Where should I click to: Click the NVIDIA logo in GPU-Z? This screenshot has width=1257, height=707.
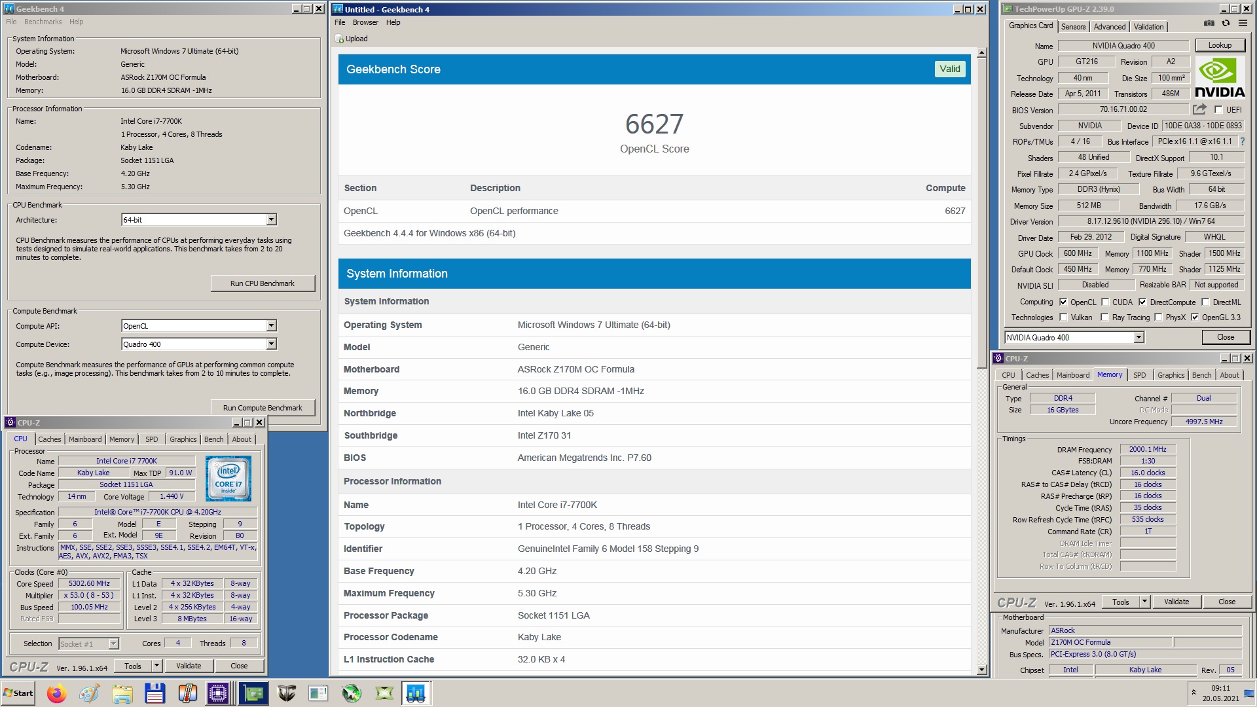point(1220,77)
